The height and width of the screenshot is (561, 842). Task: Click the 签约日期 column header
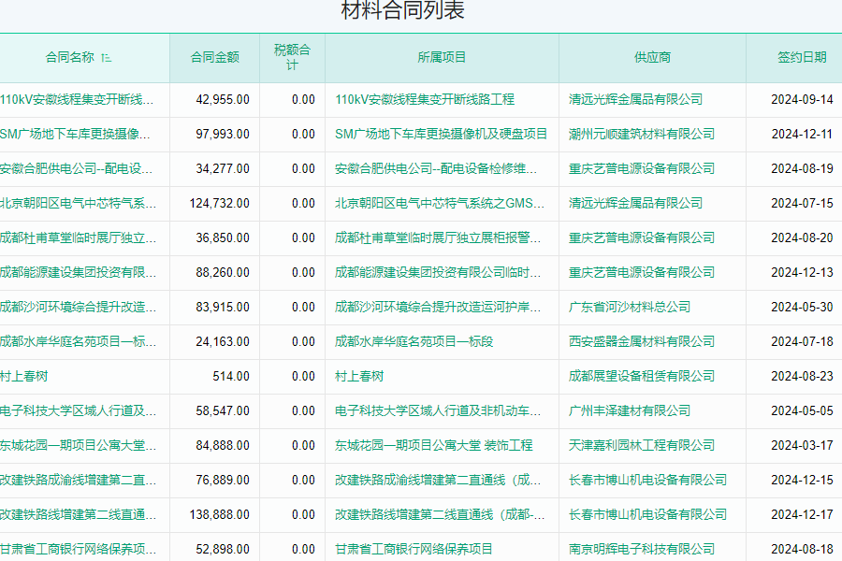802,57
